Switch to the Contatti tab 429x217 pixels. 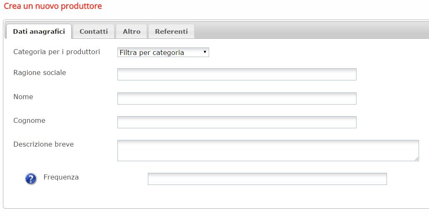[x=94, y=32]
